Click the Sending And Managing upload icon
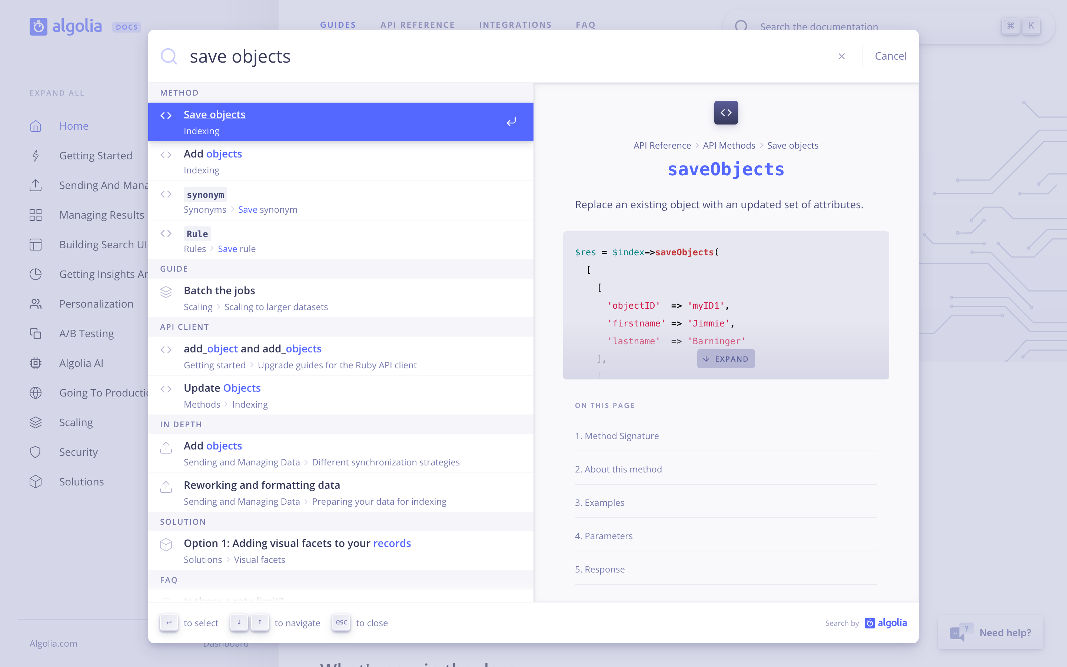1067x667 pixels. pos(36,185)
